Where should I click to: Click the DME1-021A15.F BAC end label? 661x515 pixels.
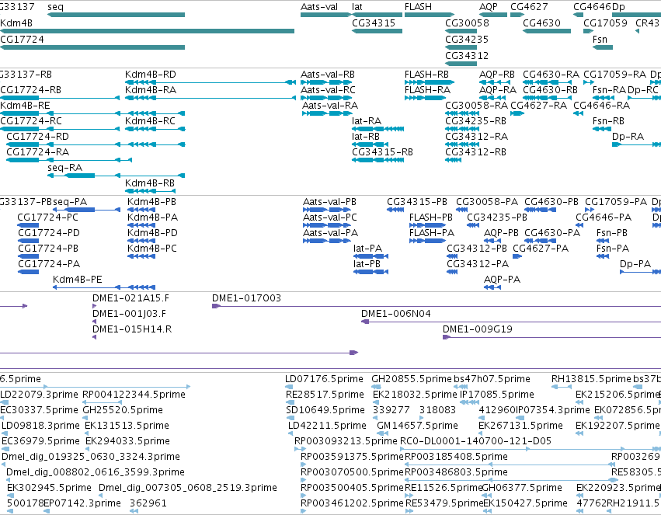tap(130, 298)
